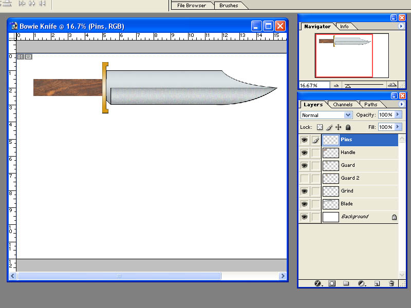Screen dimensions: 411x308
Task: Click the Navigator zoom slider handle
Action: (x=348, y=86)
